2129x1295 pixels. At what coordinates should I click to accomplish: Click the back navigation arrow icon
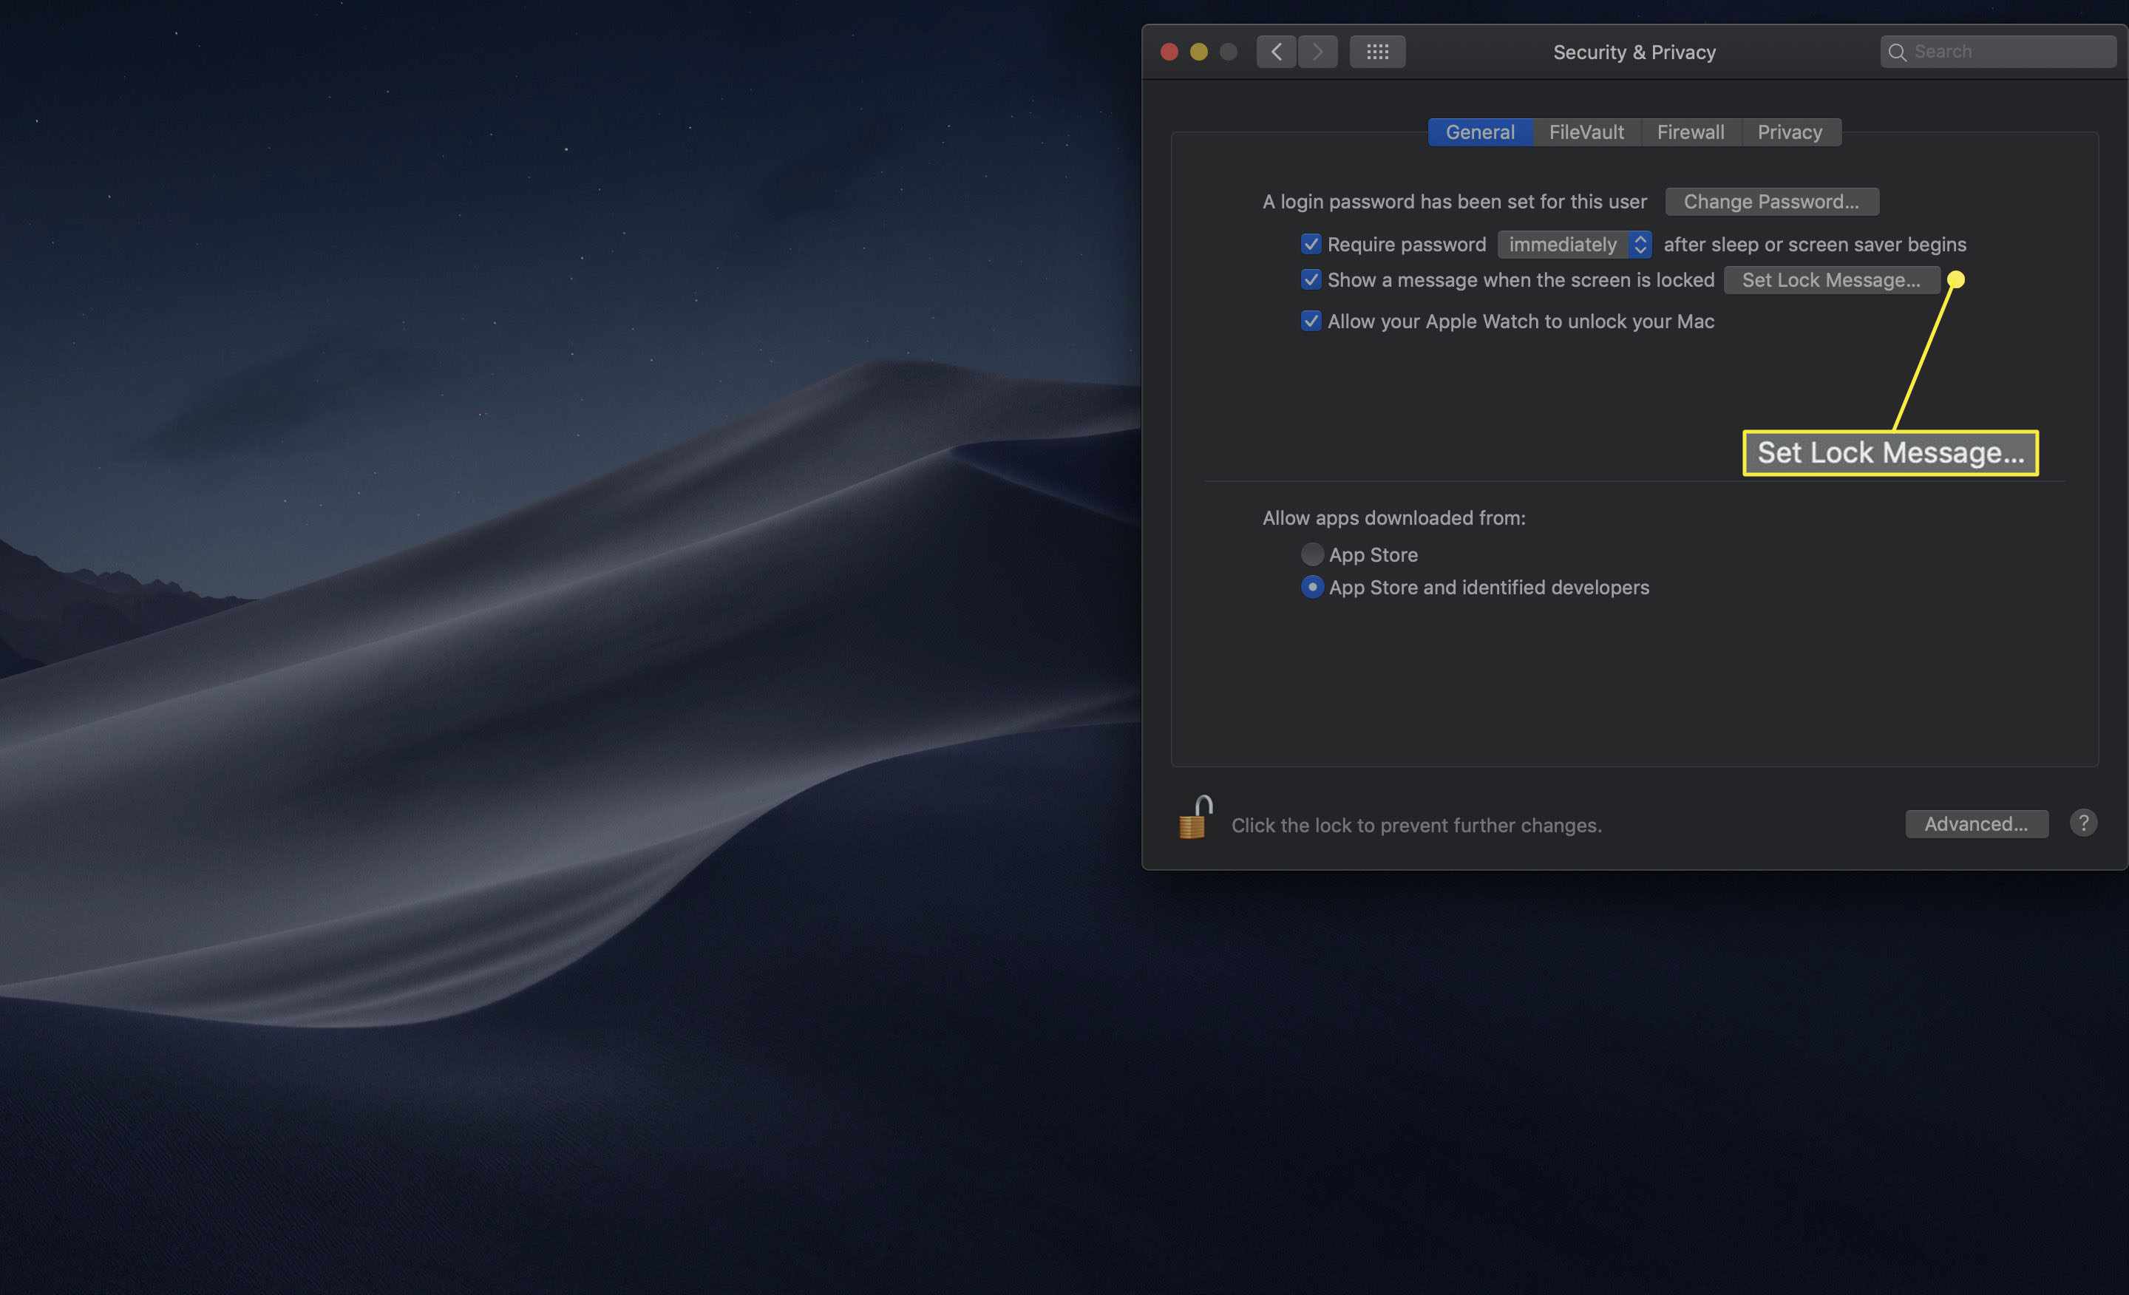tap(1276, 50)
